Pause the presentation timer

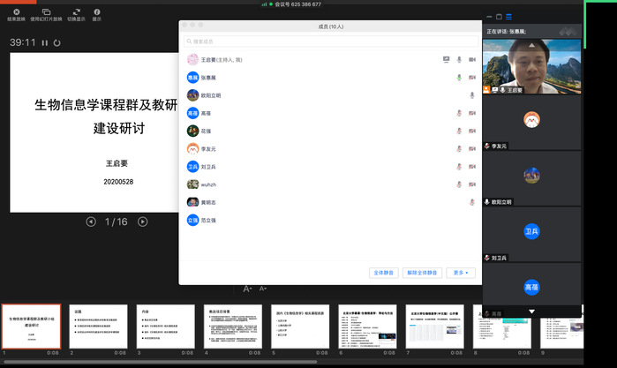pyautogui.click(x=45, y=42)
